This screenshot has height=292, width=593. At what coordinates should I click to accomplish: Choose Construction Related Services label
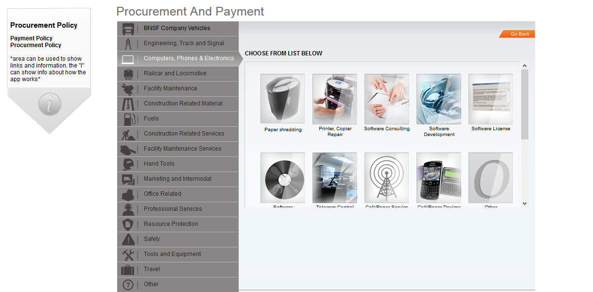click(x=184, y=134)
